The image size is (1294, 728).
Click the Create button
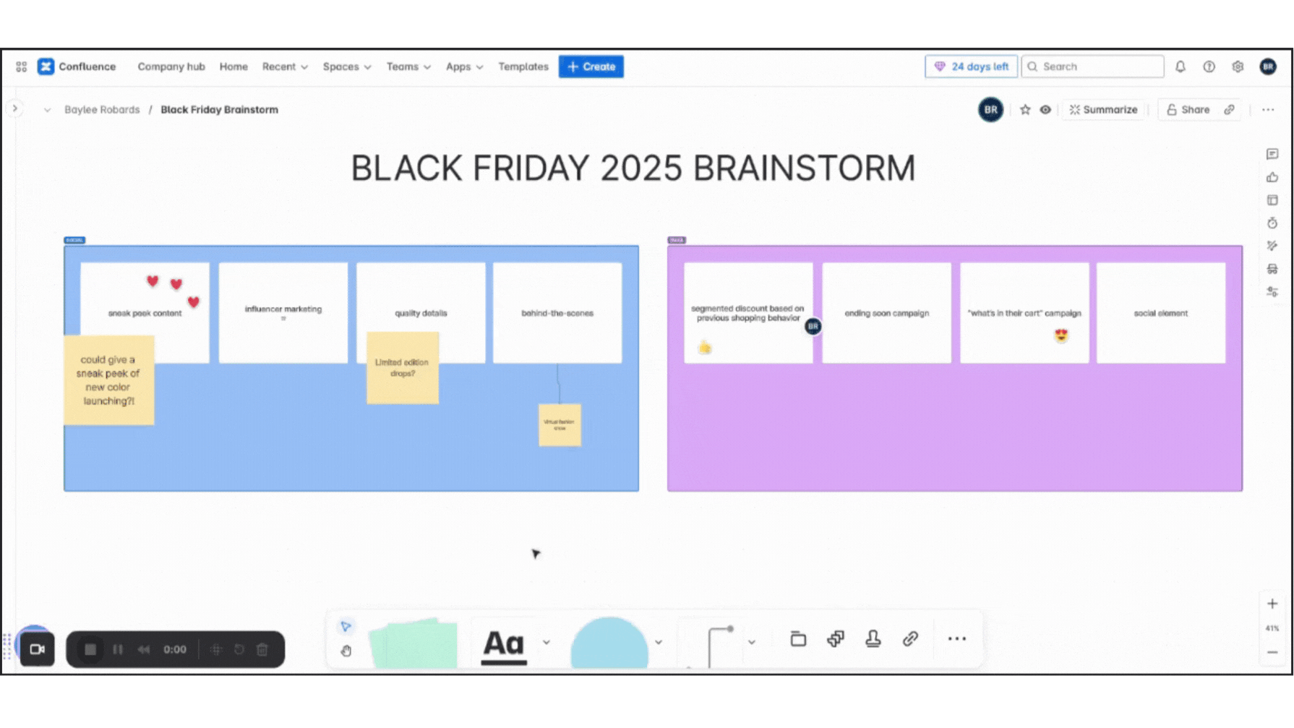[x=591, y=67]
